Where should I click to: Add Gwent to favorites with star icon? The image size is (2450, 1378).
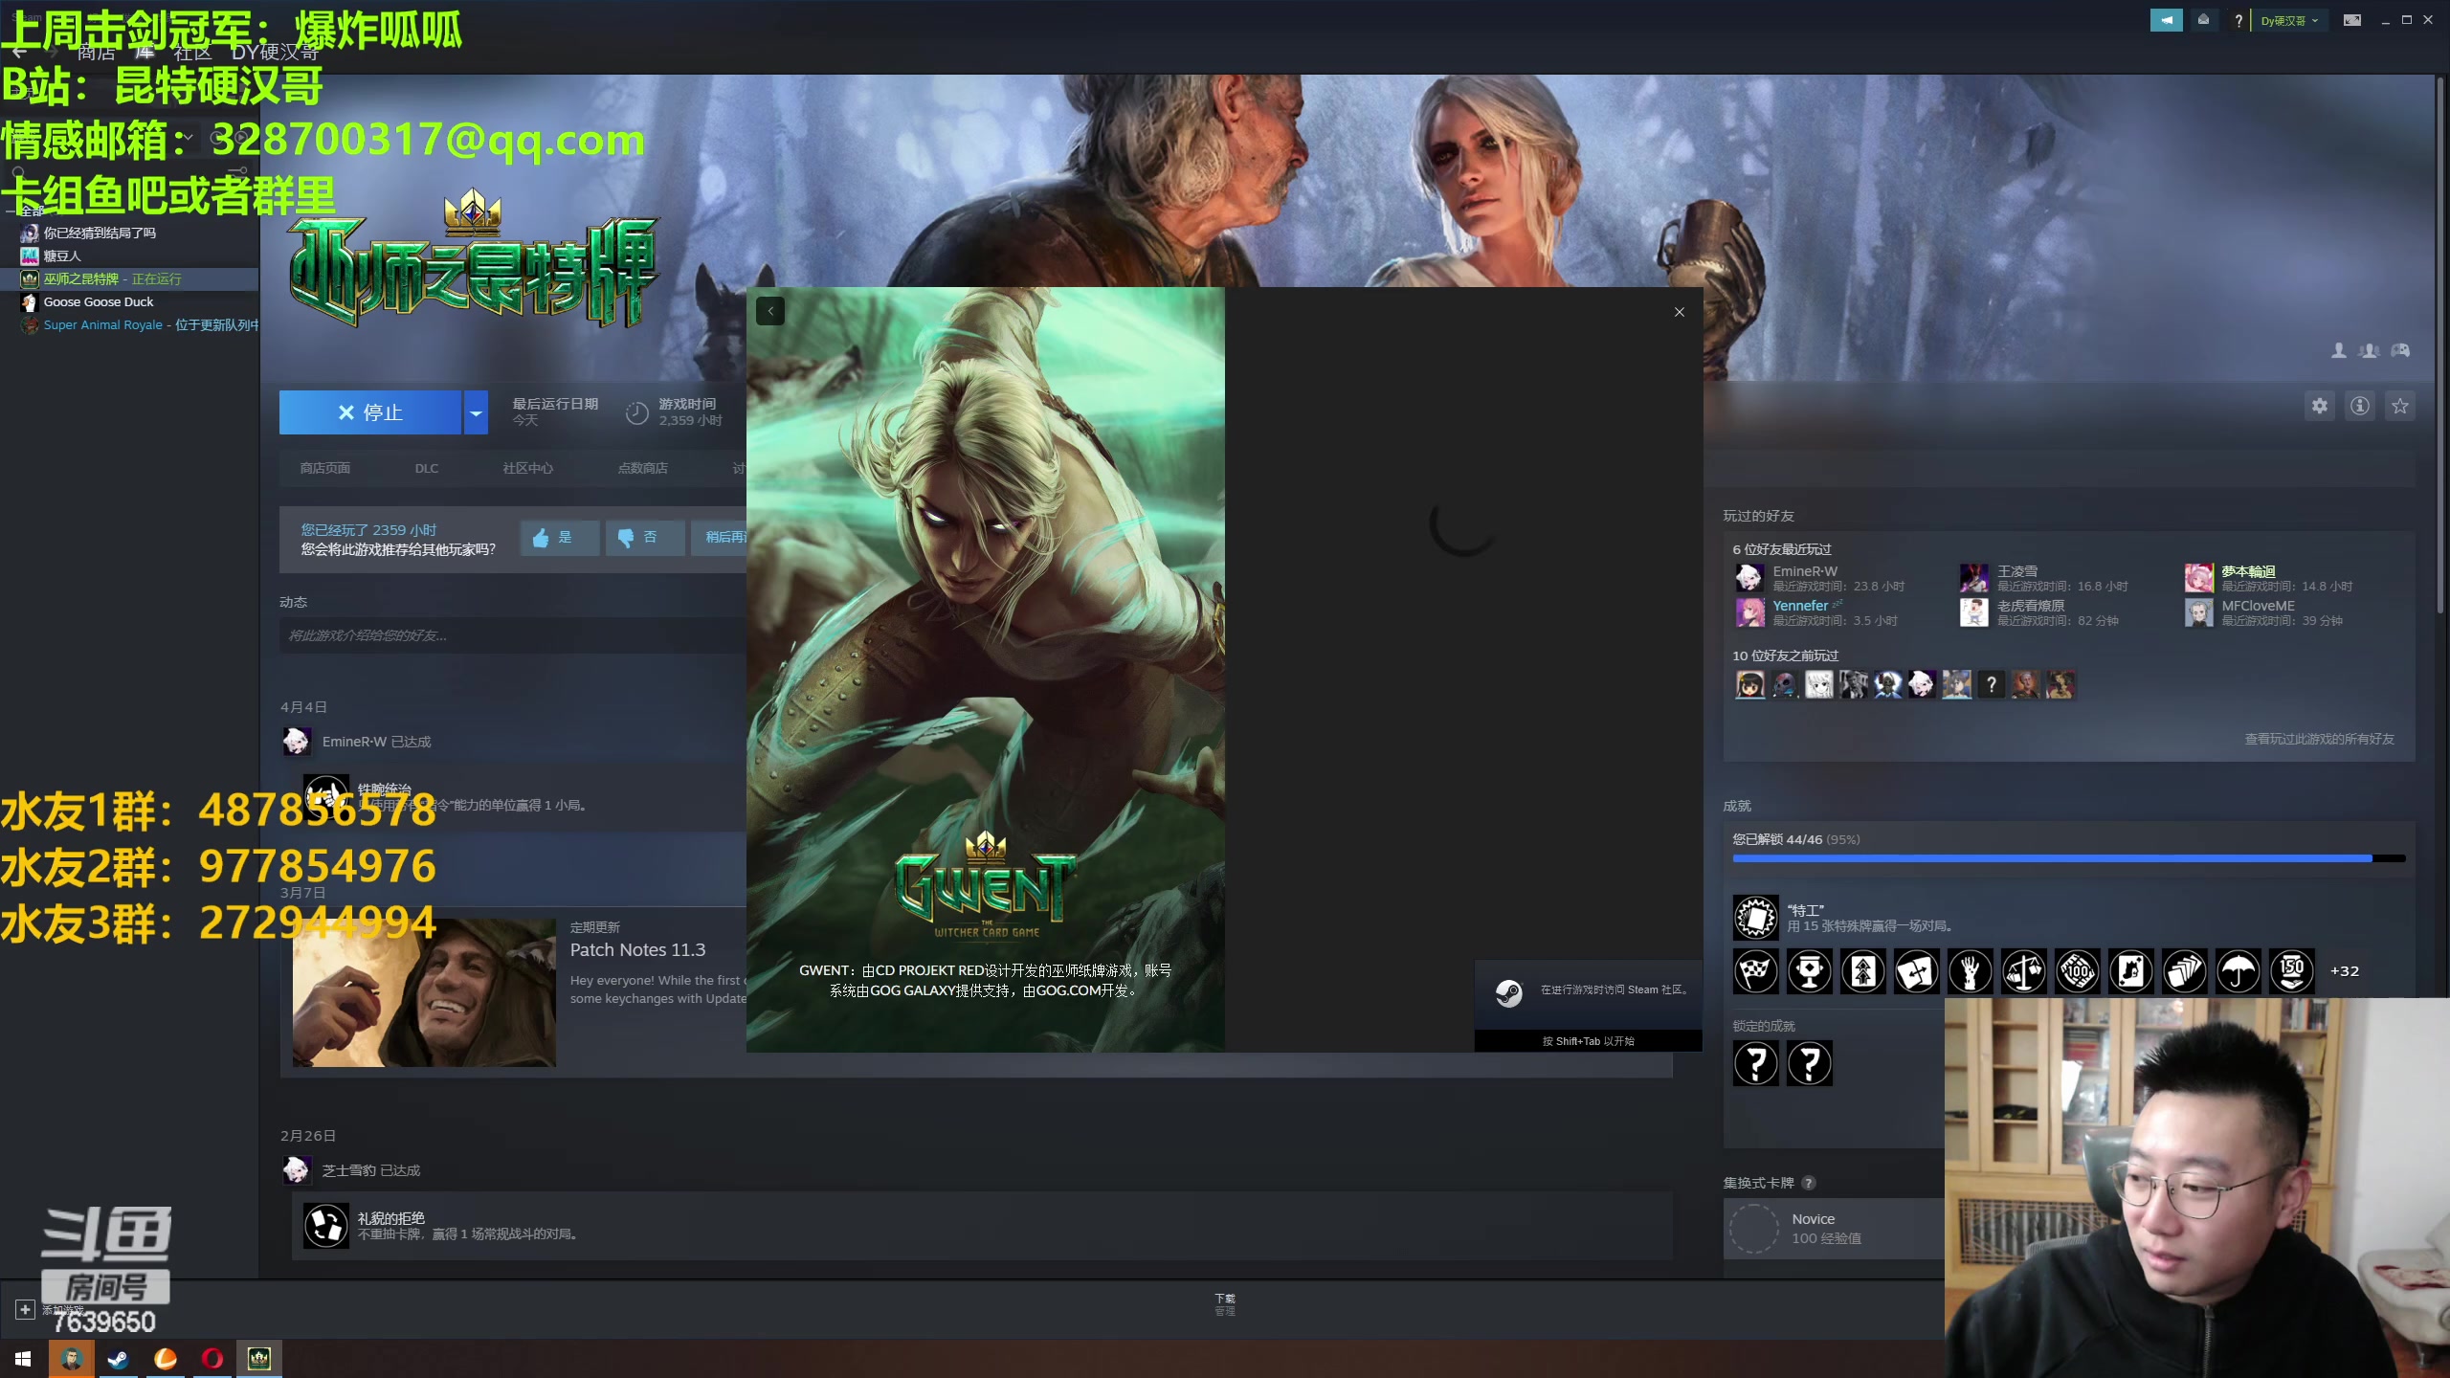2400,407
